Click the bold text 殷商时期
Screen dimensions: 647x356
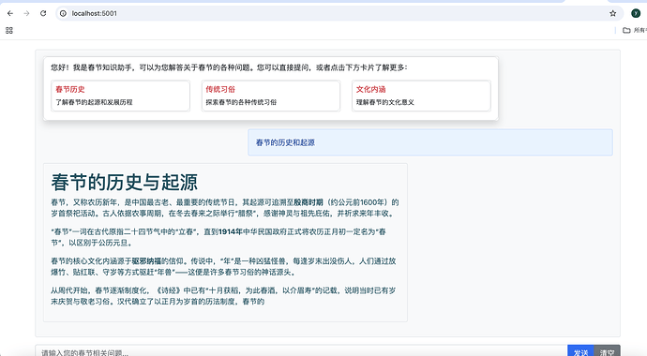tap(308, 202)
